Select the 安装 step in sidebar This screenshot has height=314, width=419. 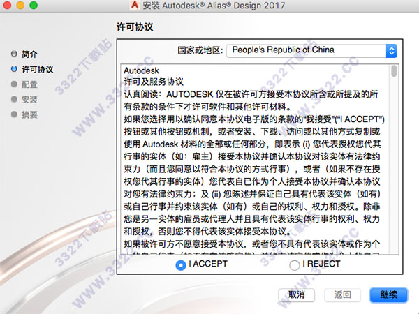click(29, 100)
